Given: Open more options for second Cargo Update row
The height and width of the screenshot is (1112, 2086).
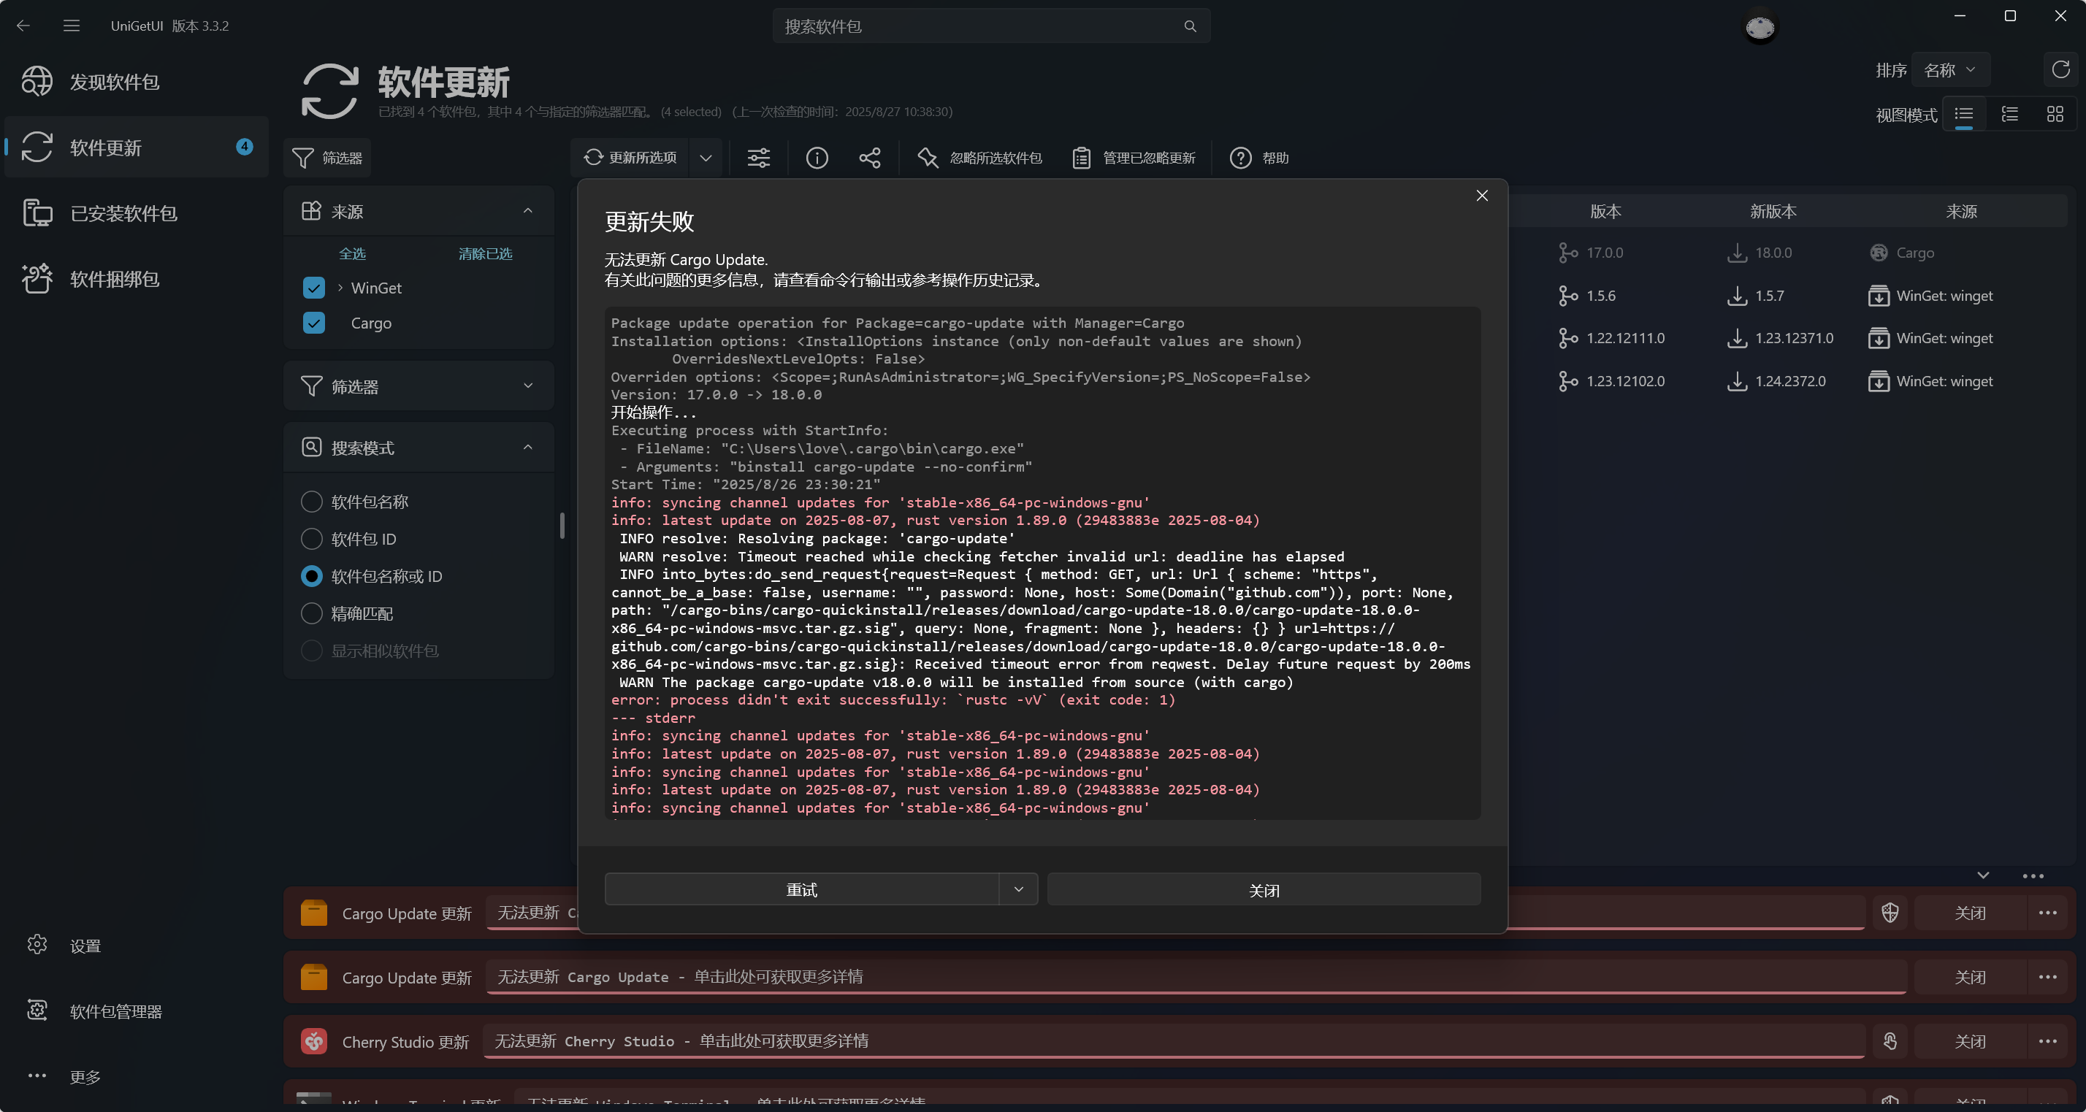Looking at the screenshot, I should point(2047,977).
